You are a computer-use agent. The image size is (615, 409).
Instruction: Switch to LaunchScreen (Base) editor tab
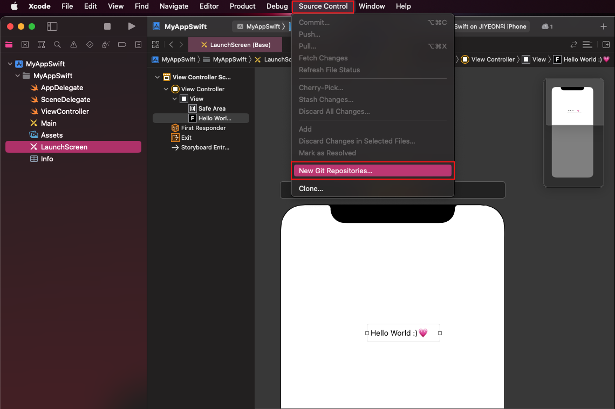(235, 45)
